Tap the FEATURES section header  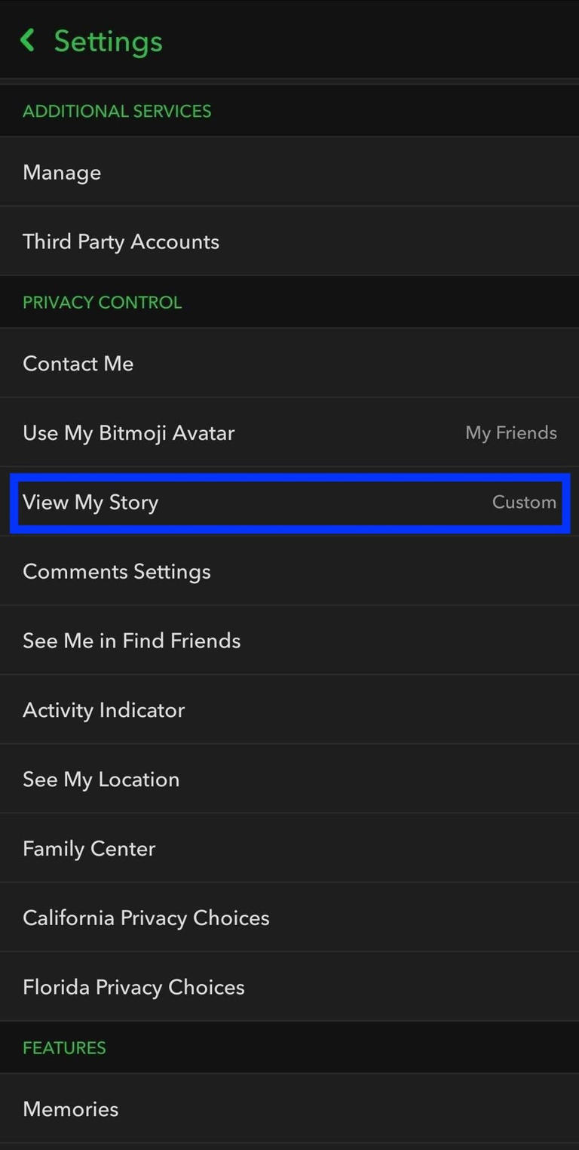tap(64, 1047)
